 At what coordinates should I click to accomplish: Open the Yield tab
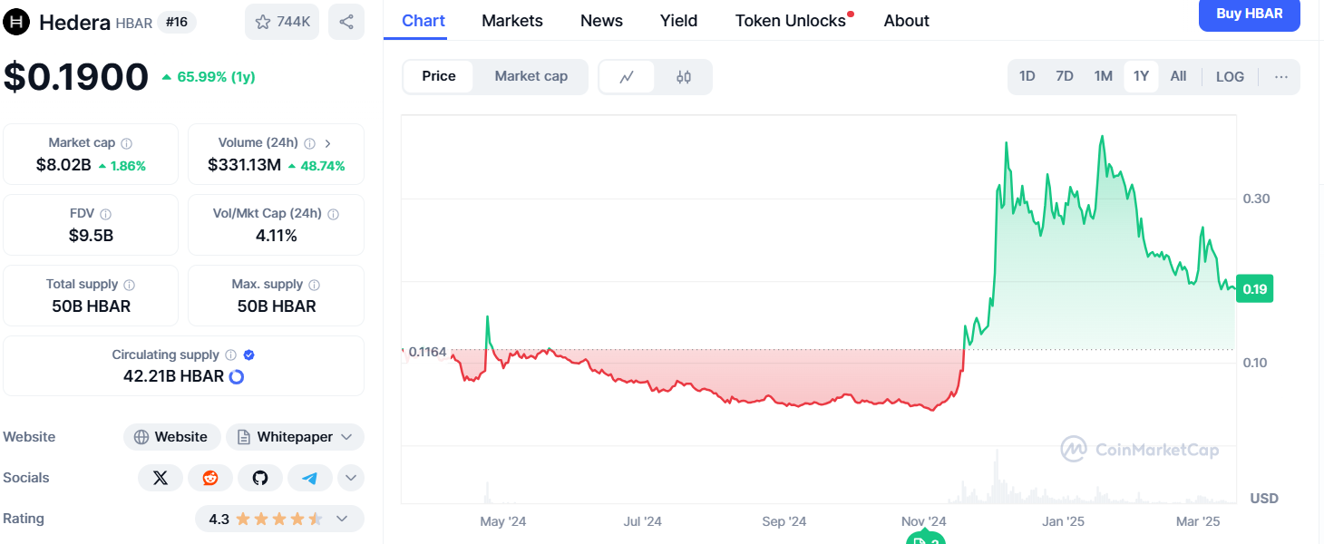[x=679, y=21]
